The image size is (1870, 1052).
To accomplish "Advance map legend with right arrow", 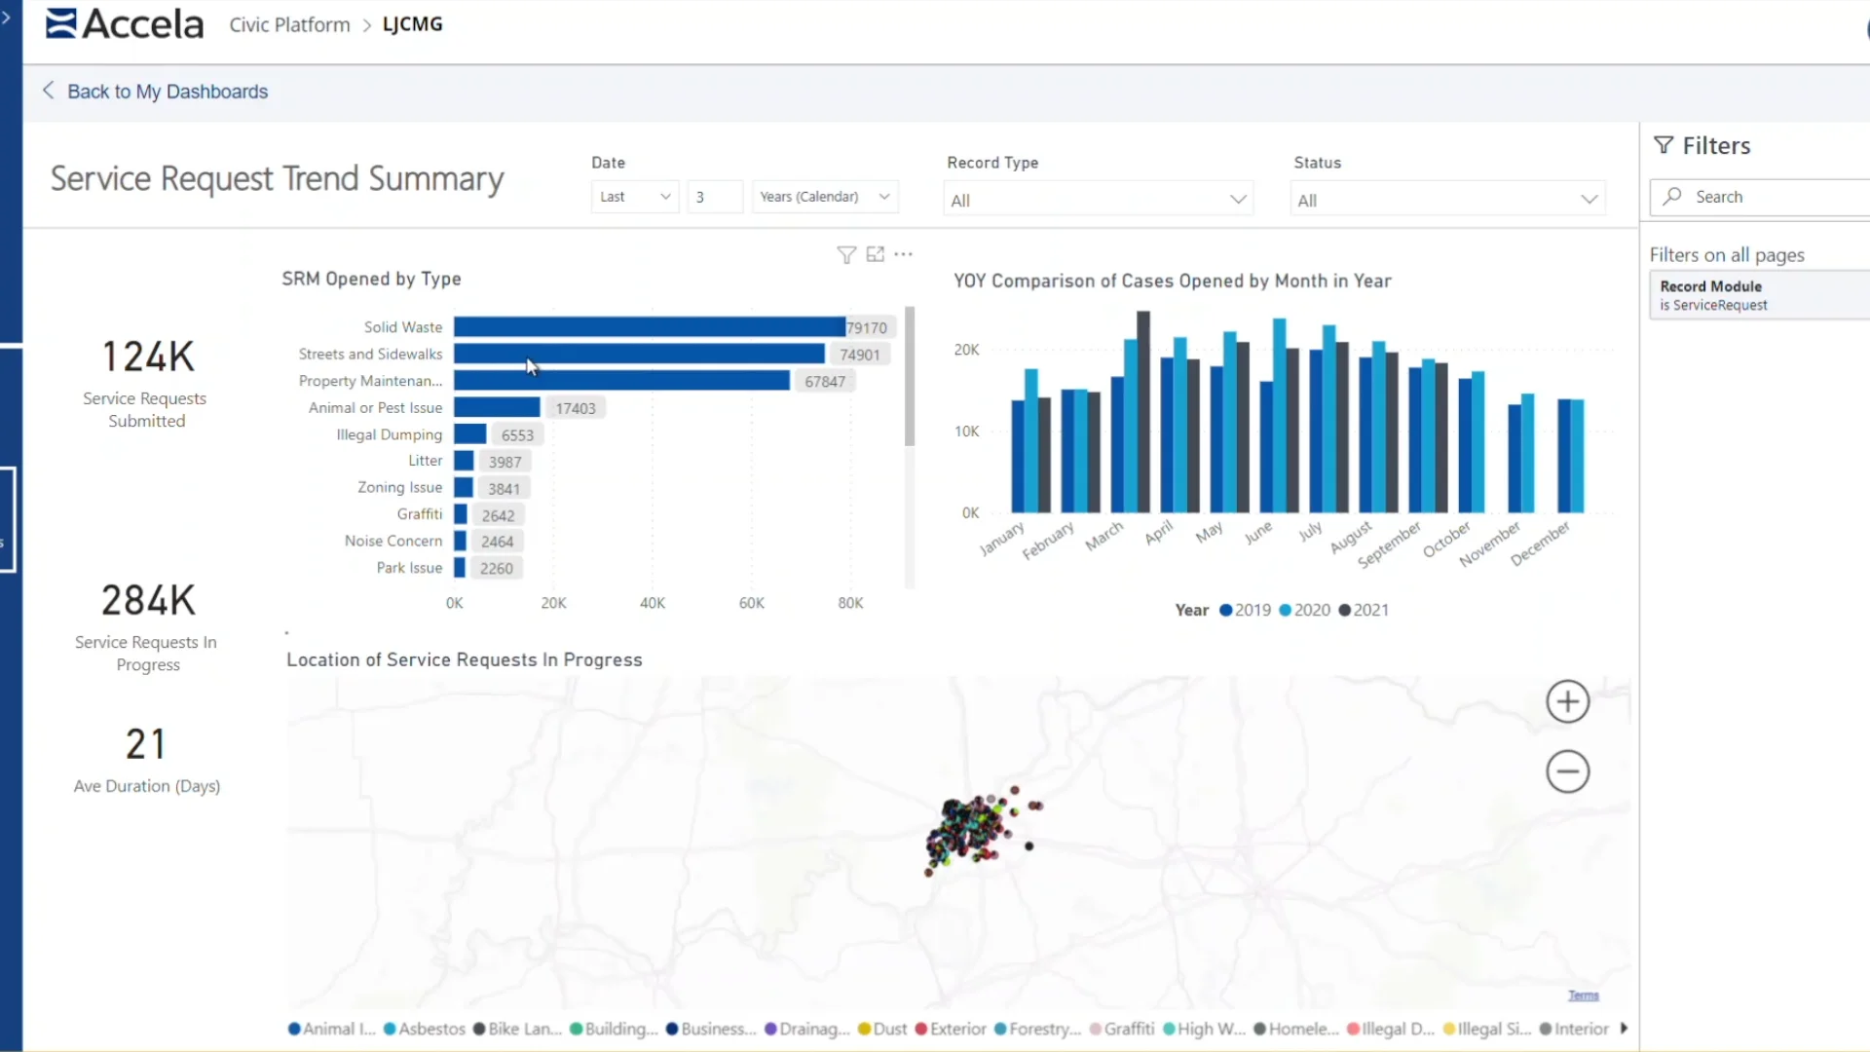I will (x=1624, y=1029).
